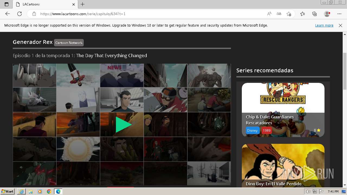Screen dimensions: 347x195
Task: Dismiss the Edge unsupported notification bar
Action: (x=340, y=25)
